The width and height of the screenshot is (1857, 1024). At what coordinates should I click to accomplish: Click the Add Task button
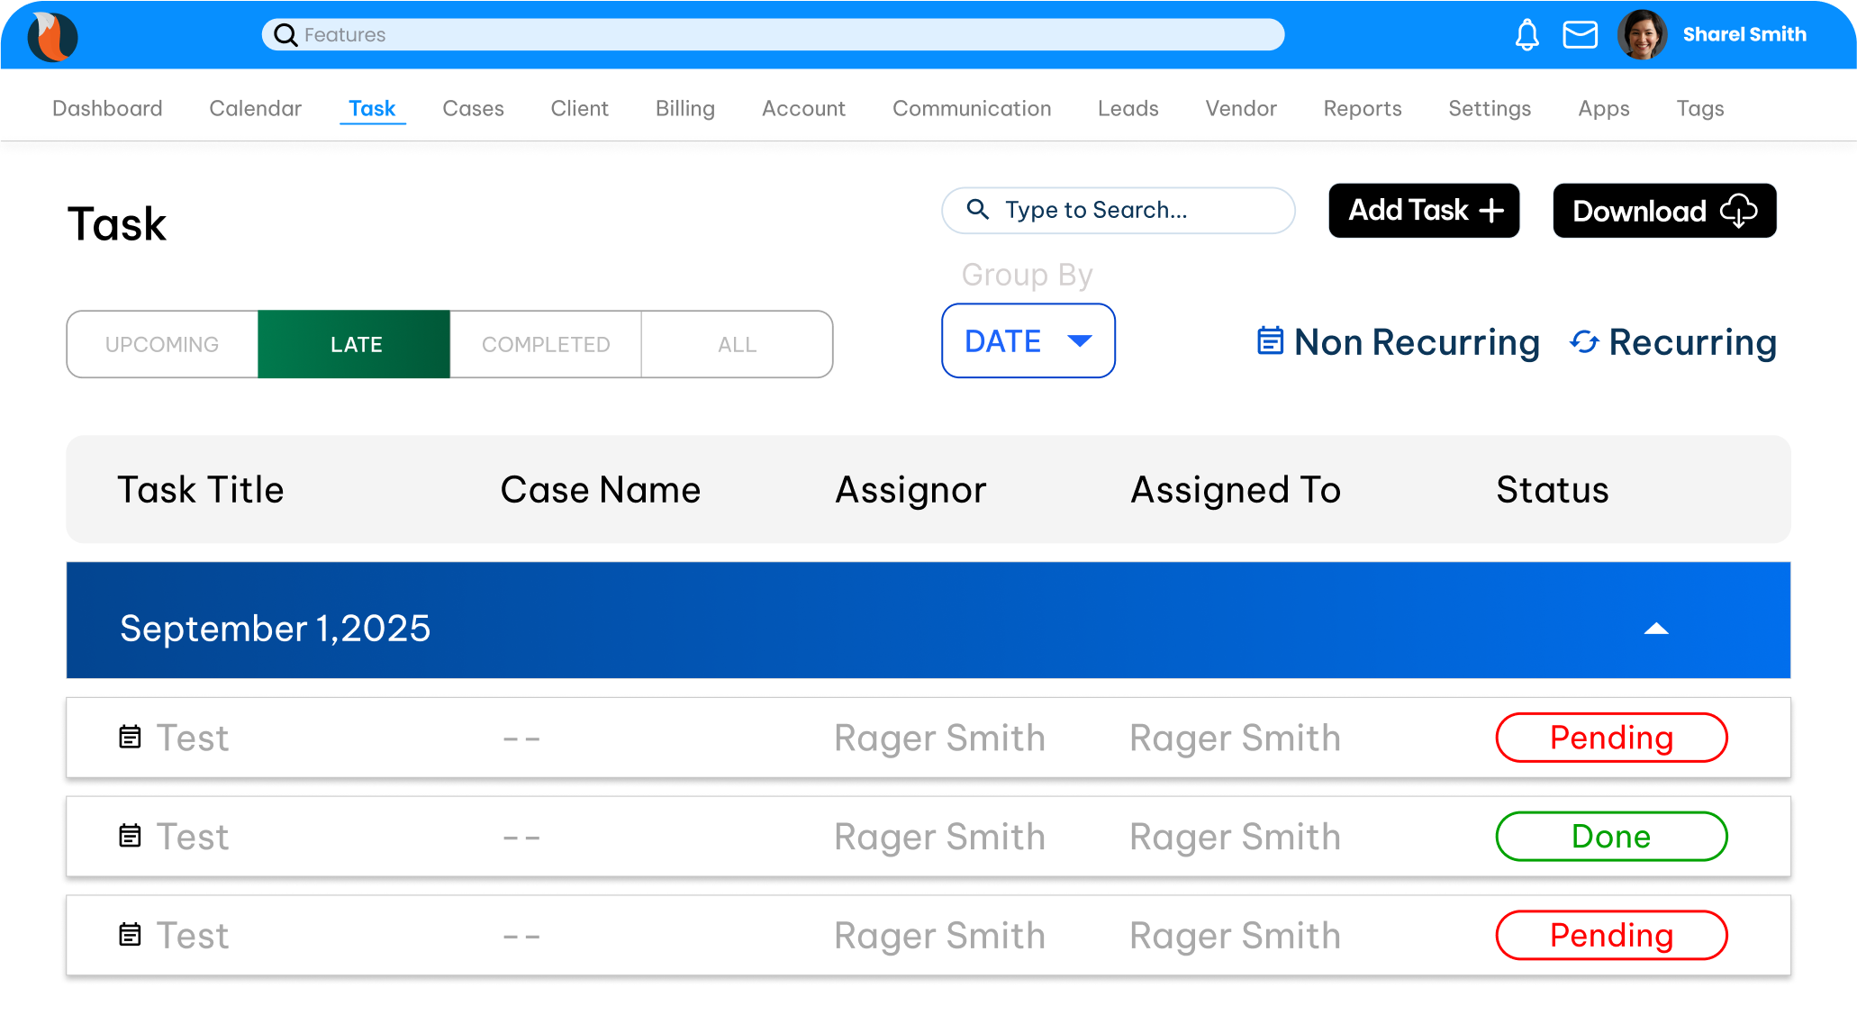tap(1423, 210)
